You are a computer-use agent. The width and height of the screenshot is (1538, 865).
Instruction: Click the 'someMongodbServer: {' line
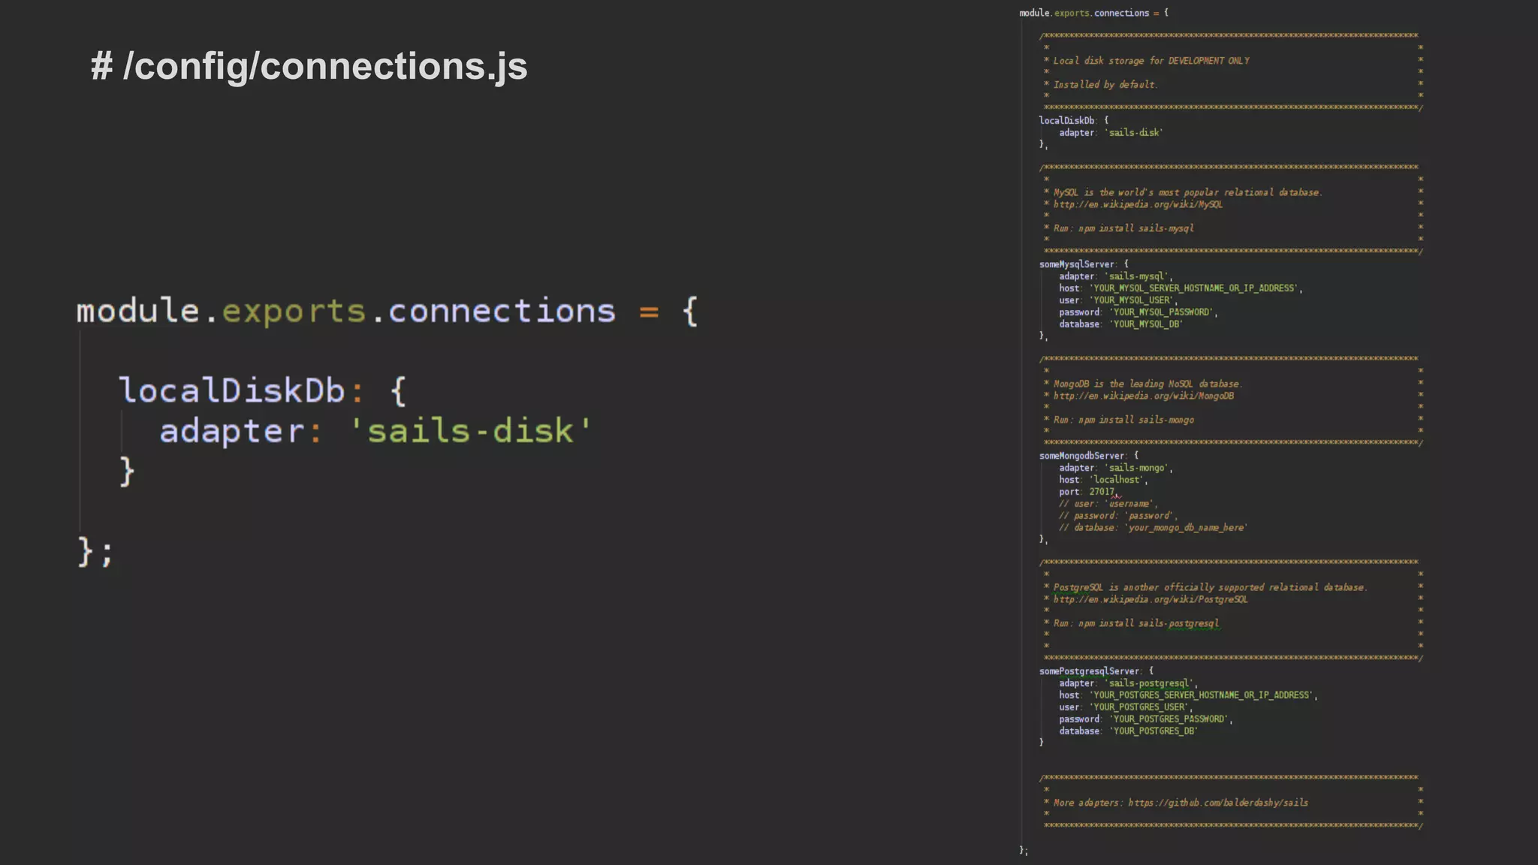tap(1089, 456)
